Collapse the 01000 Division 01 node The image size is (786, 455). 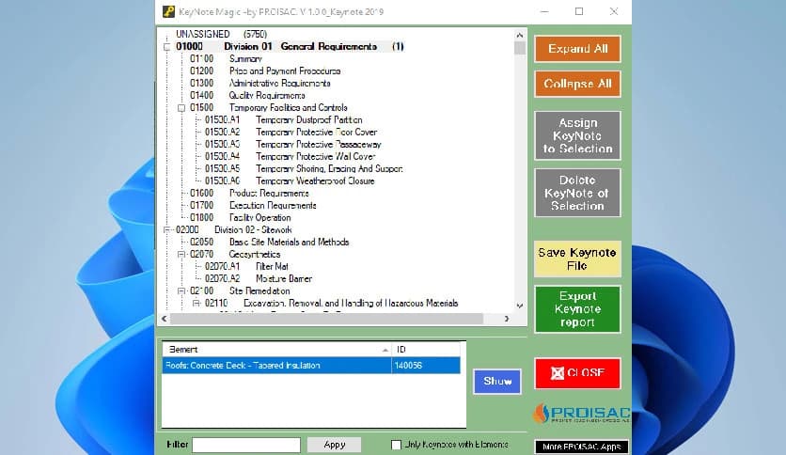[x=167, y=47]
